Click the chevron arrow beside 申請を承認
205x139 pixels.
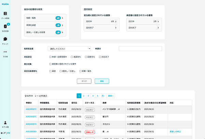63,25
